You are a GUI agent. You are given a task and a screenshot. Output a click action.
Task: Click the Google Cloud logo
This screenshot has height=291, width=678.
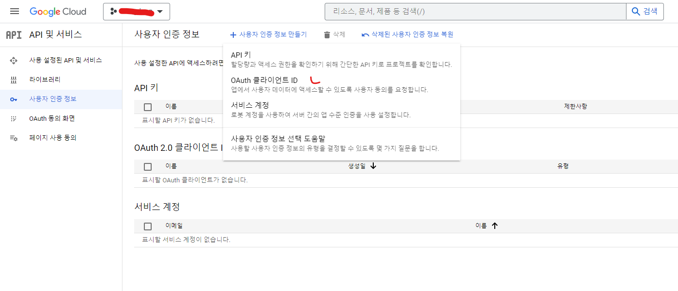58,11
